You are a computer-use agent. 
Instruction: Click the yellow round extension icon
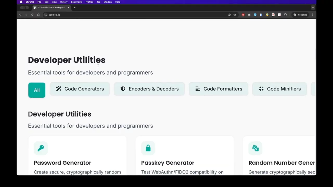click(267, 15)
